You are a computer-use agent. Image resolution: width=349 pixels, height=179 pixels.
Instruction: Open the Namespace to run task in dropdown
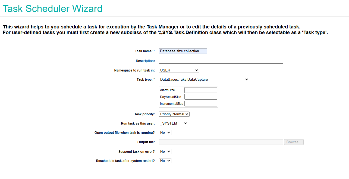click(x=179, y=70)
